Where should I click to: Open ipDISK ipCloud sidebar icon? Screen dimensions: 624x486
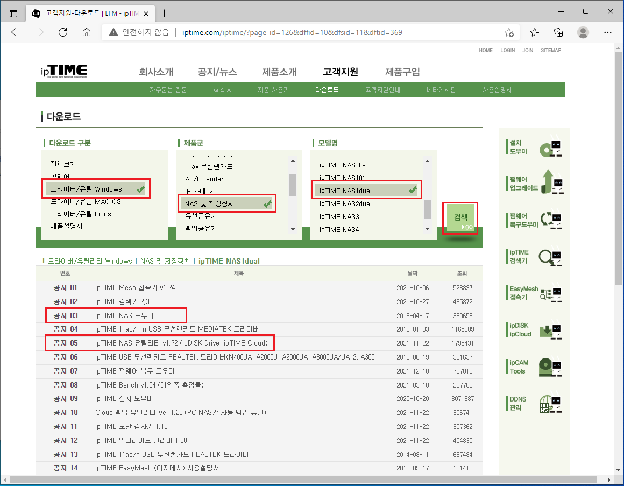point(551,330)
